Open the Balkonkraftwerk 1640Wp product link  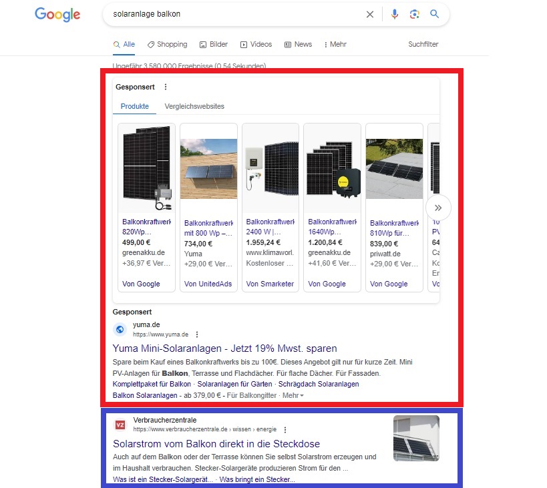pyautogui.click(x=332, y=226)
